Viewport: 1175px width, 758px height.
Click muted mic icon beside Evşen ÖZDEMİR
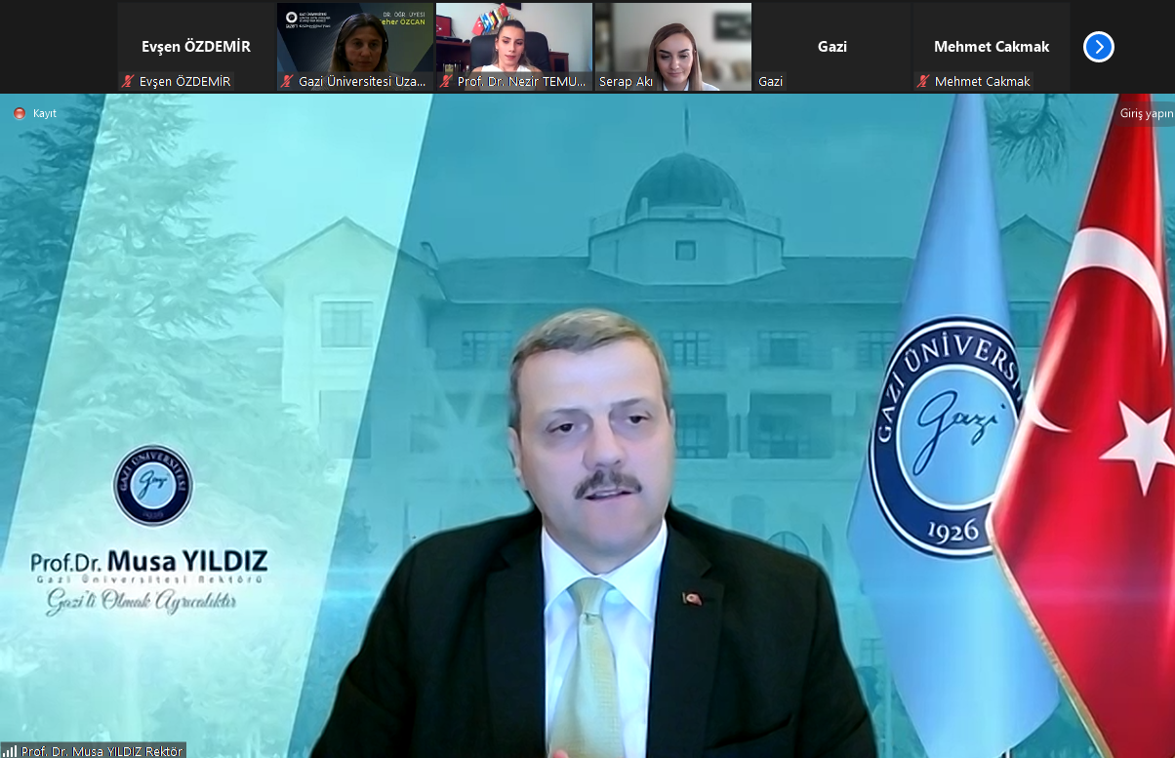tap(128, 81)
